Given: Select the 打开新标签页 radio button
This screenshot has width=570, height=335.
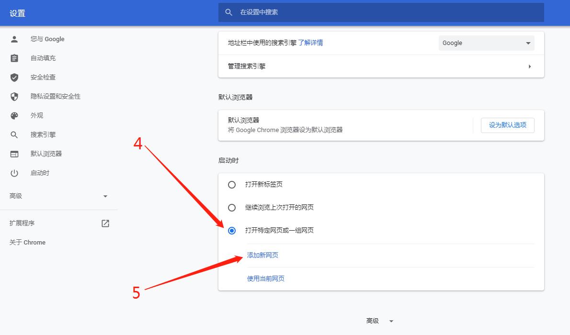Looking at the screenshot, I should (x=232, y=184).
